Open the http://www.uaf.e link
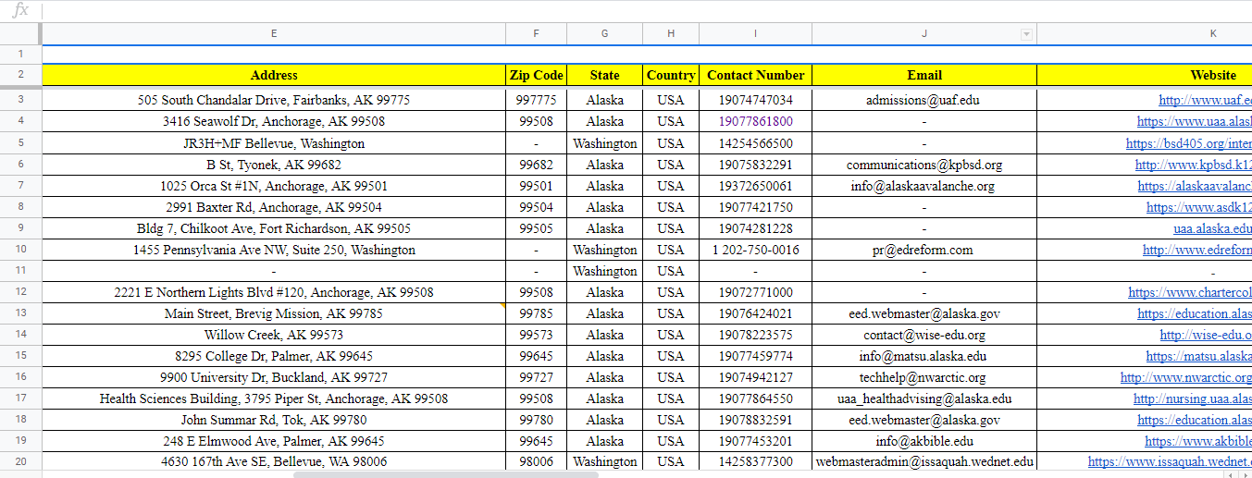1252x478 pixels. 1205,100
